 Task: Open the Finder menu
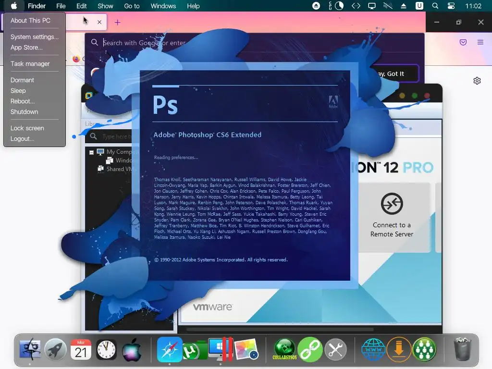point(37,6)
